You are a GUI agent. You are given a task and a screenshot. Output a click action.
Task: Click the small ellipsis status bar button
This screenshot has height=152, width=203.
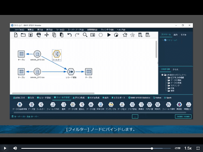(135, 116)
